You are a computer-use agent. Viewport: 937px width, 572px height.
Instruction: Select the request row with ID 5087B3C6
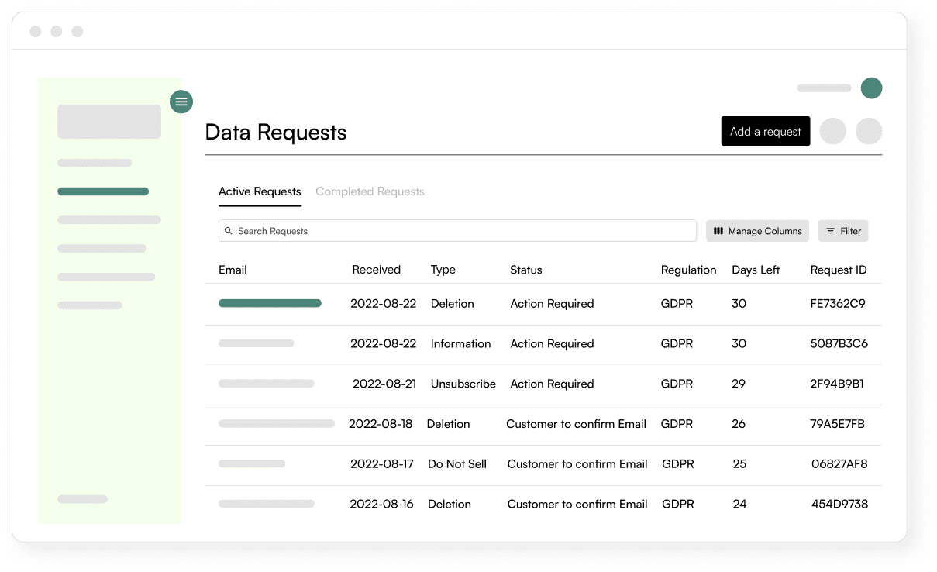click(x=543, y=344)
